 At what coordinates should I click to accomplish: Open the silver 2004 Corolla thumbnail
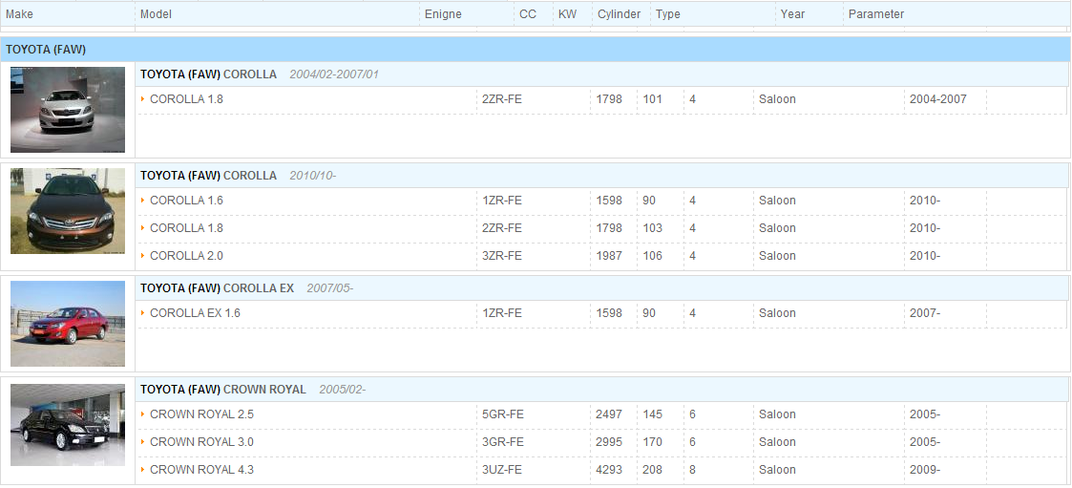point(68,110)
